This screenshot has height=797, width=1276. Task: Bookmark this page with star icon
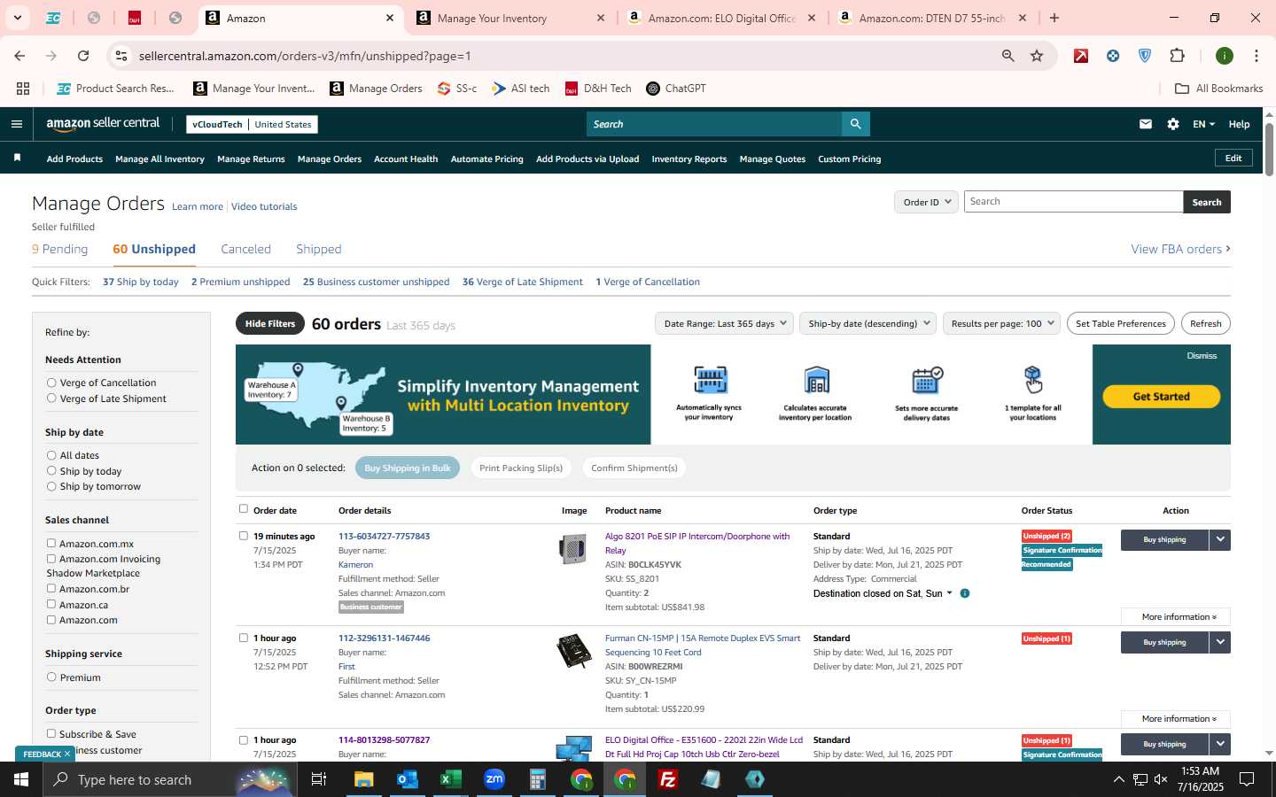click(1037, 56)
